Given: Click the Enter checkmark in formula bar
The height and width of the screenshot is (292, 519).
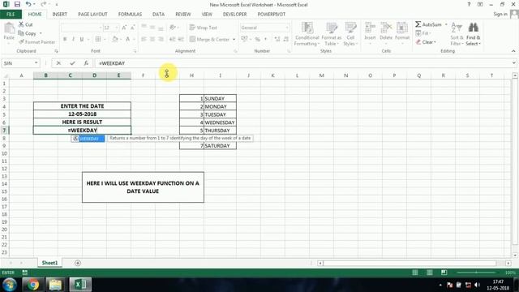Looking at the screenshot, I should [72, 63].
